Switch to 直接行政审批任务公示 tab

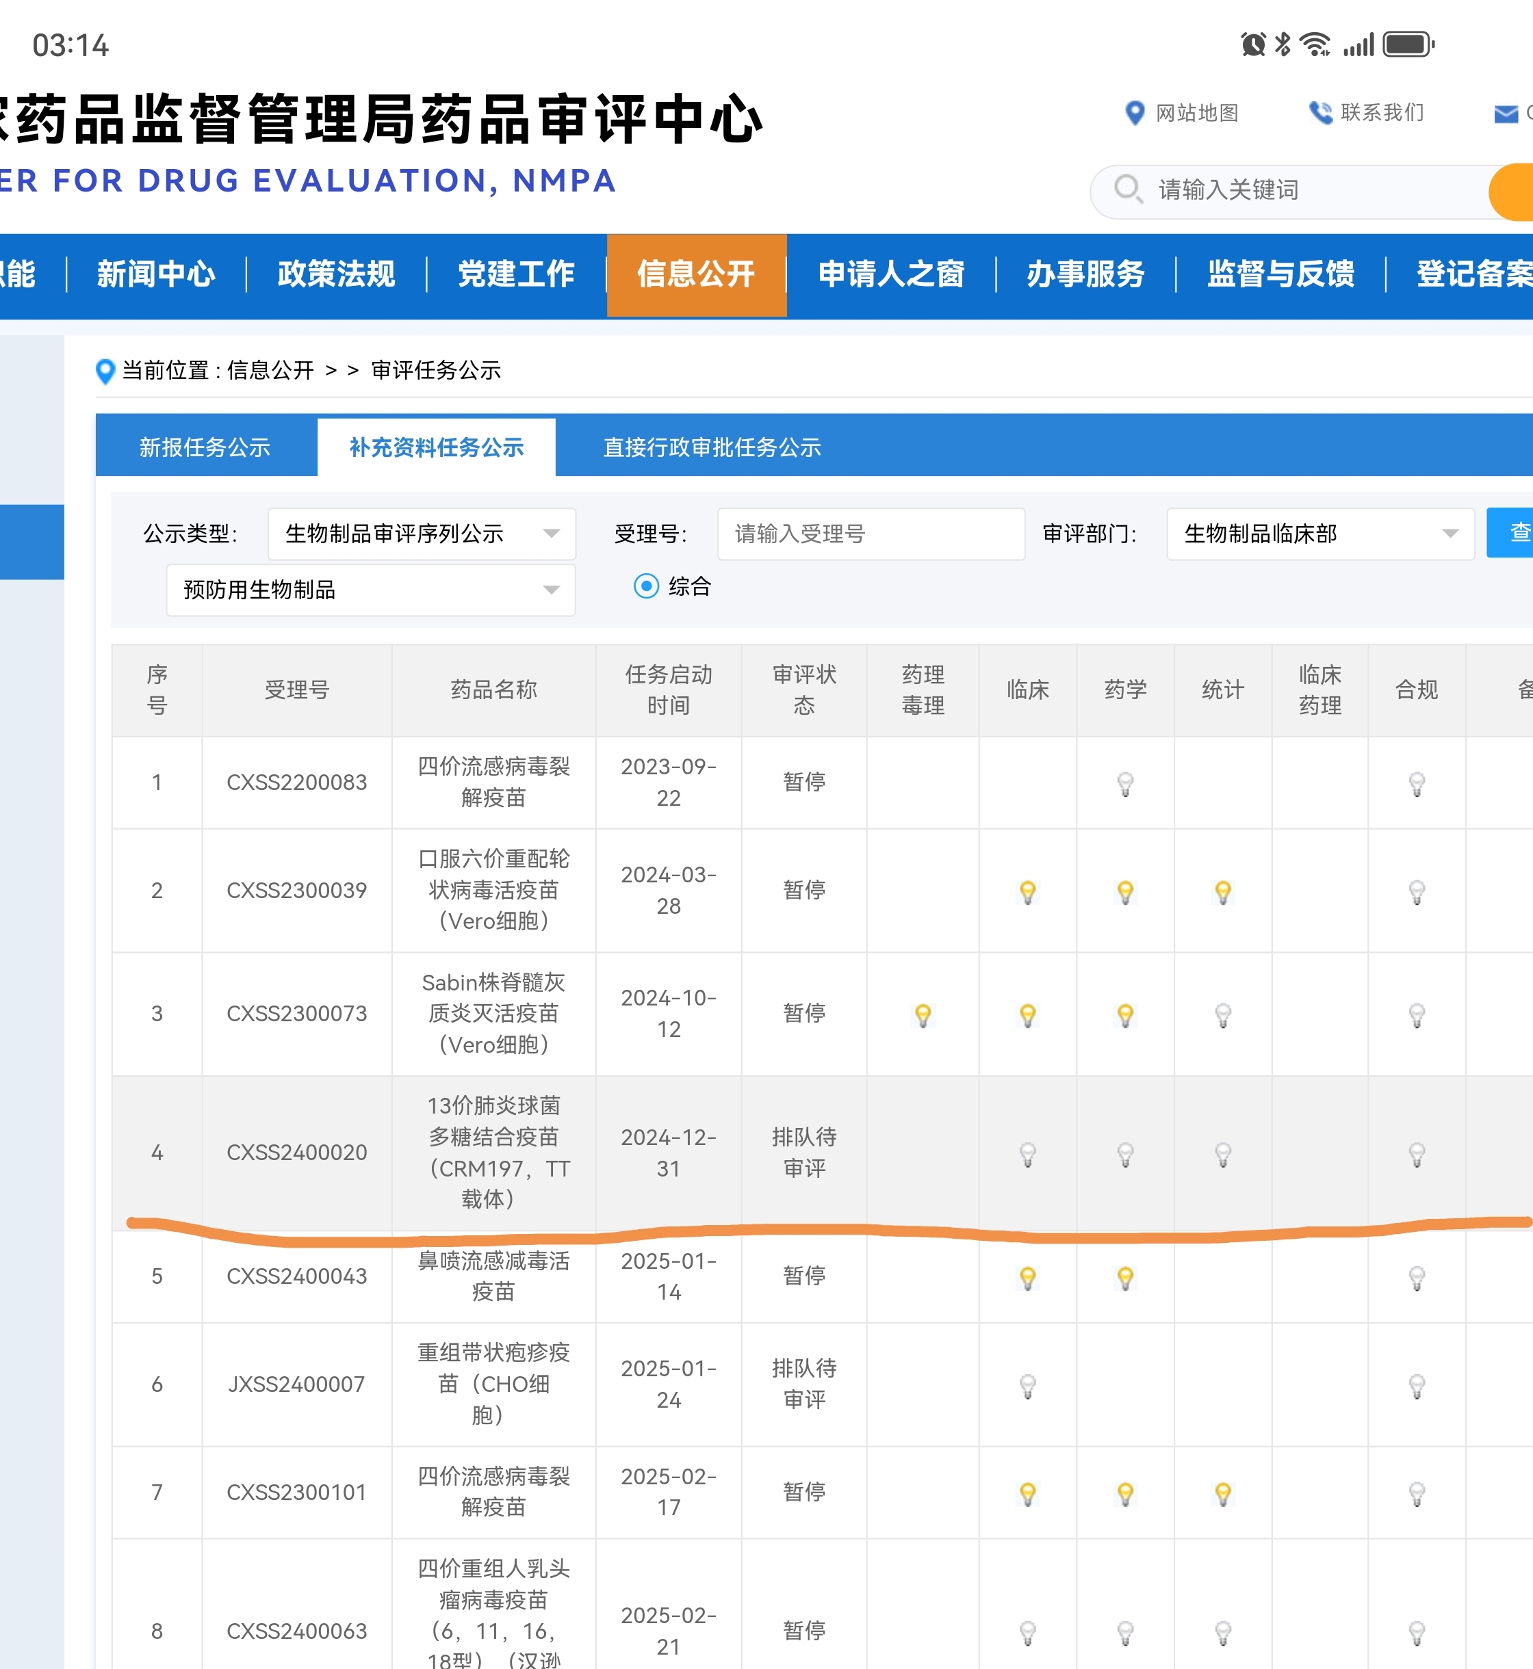712,447
